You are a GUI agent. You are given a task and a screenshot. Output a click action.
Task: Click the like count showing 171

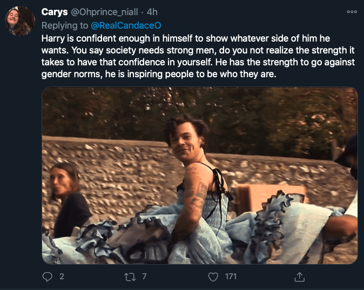[231, 276]
